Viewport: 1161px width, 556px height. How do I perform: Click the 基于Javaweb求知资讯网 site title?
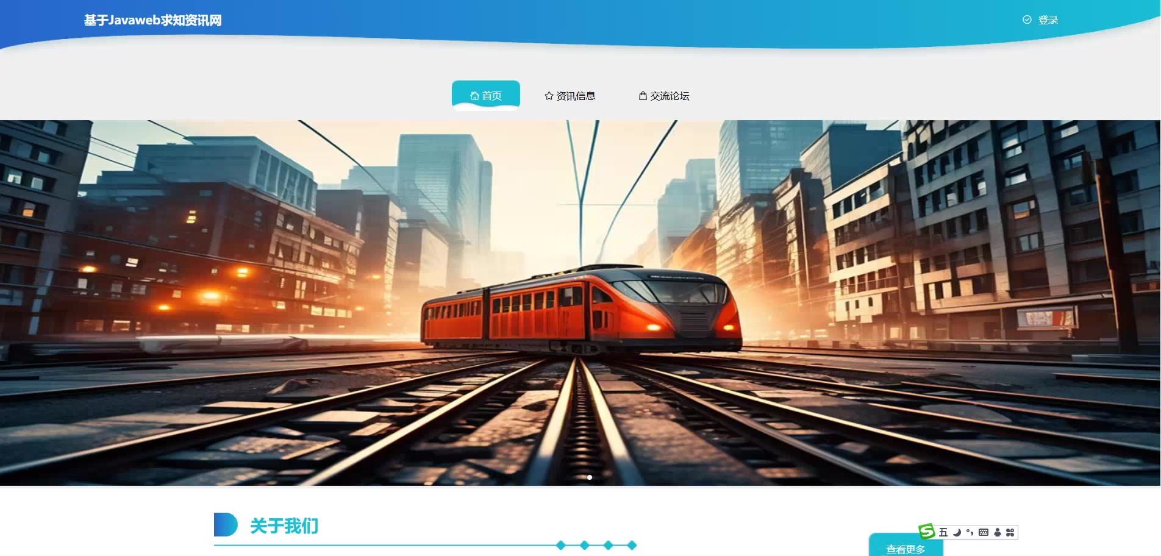tap(153, 20)
